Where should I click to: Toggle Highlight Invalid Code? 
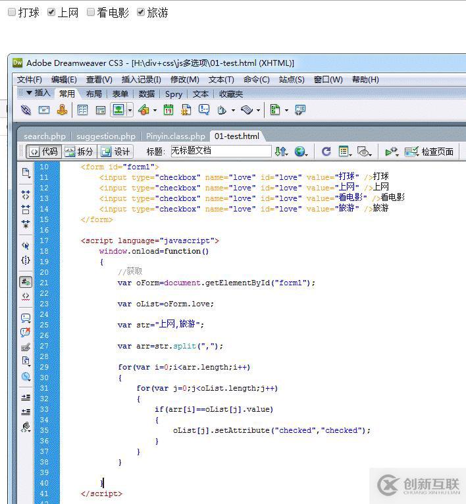point(26,296)
